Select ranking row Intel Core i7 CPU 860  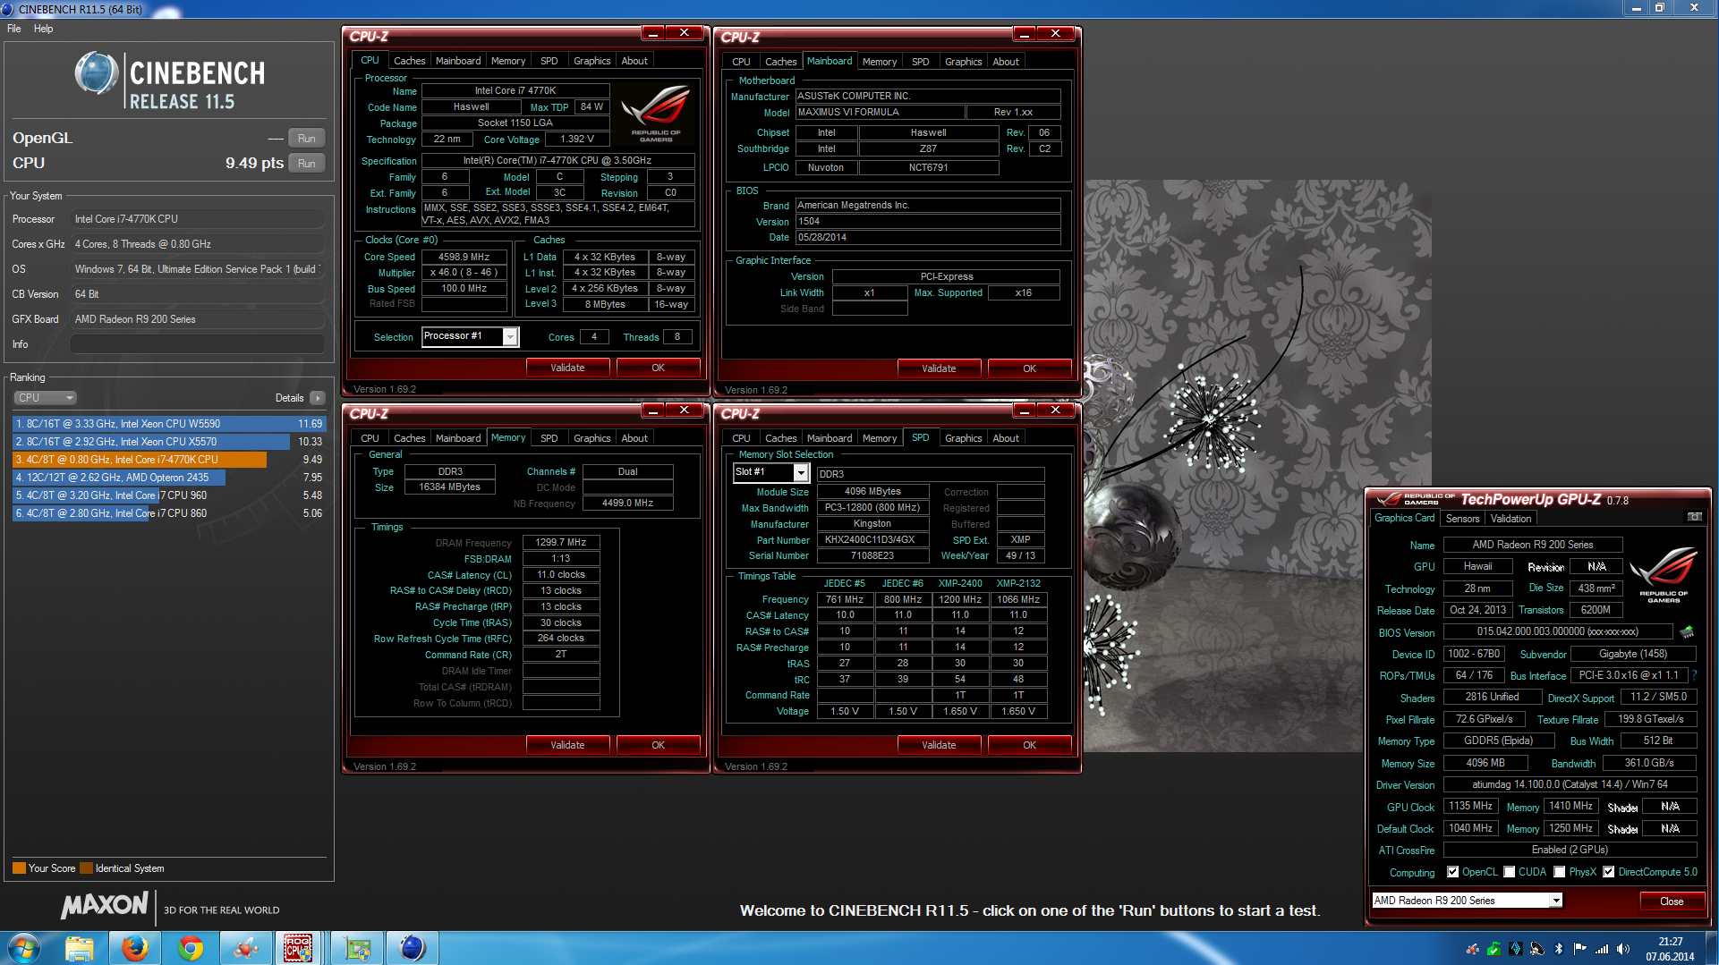pyautogui.click(x=168, y=513)
